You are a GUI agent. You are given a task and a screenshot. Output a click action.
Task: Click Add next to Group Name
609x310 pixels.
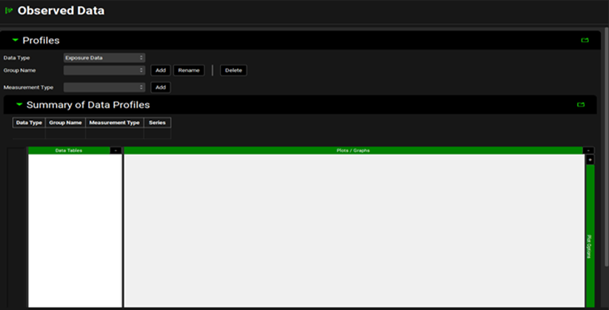(x=160, y=70)
